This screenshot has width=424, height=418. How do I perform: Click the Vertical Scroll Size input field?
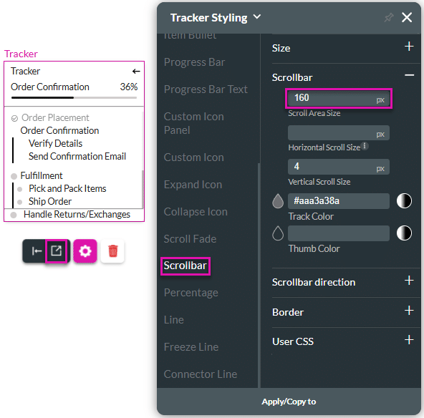339,167
